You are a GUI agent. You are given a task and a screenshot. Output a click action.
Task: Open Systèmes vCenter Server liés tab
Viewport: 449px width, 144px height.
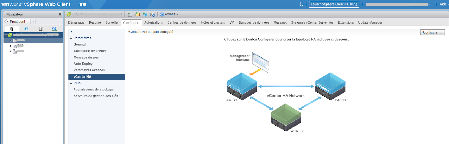click(312, 22)
